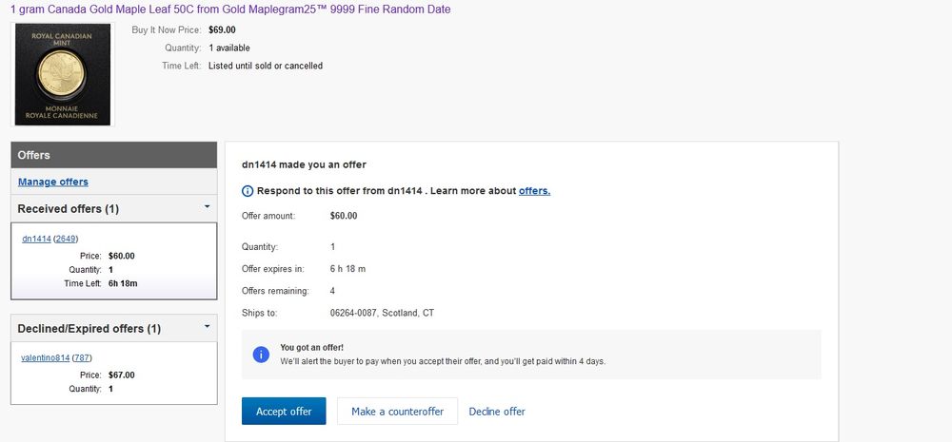Open the 1 gram Gold Maple Leaf listing title
Screen dimensions: 952x442
(x=230, y=10)
